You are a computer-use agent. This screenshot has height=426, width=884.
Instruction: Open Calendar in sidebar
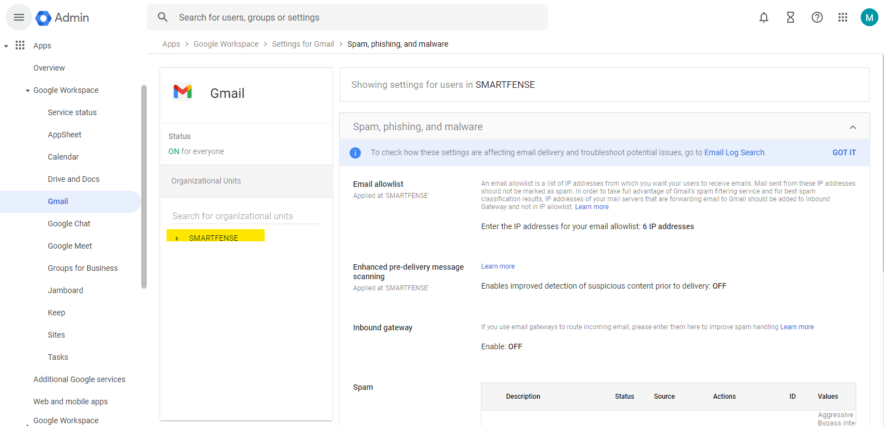coord(63,157)
